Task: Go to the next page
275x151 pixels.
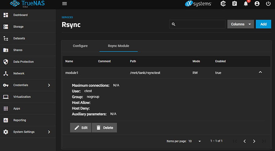Action: tap(254, 141)
